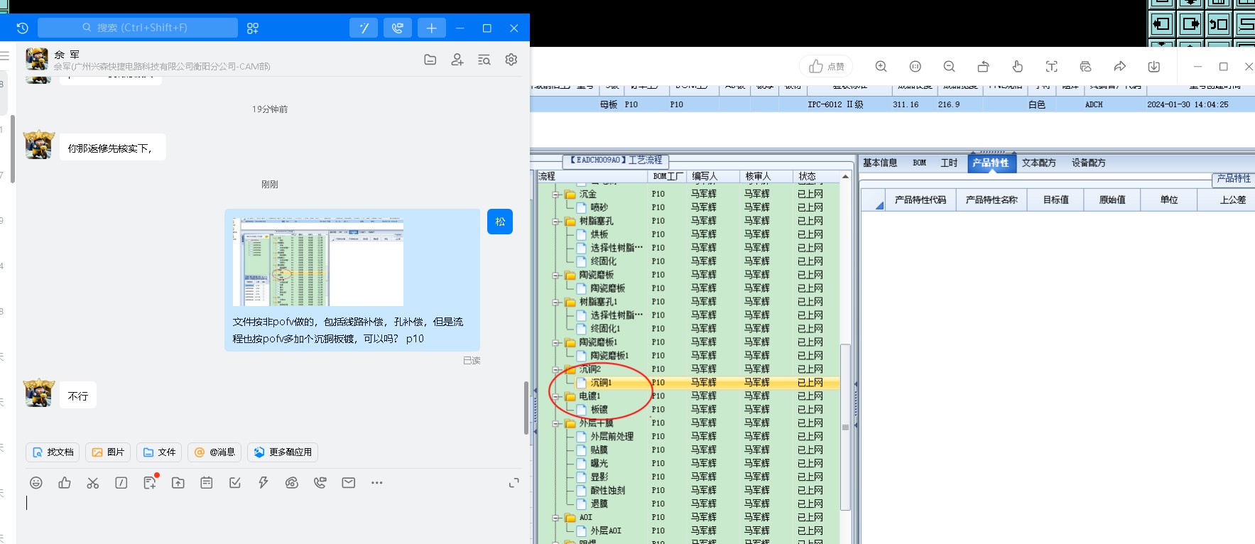Click the plus icon in blue header
The width and height of the screenshot is (1255, 544).
431,28
